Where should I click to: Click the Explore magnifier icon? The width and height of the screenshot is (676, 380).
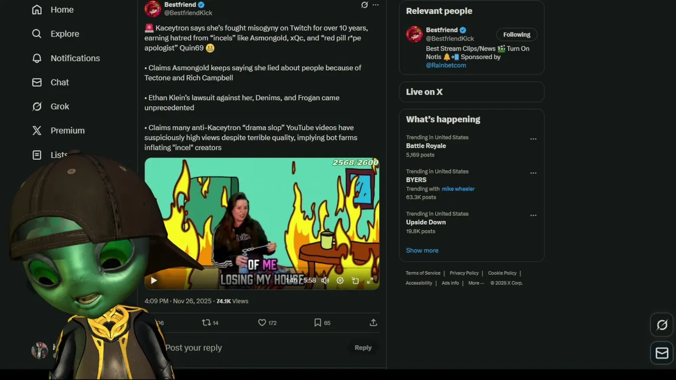(37, 34)
